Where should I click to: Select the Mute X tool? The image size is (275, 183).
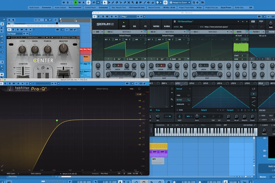[129, 2]
